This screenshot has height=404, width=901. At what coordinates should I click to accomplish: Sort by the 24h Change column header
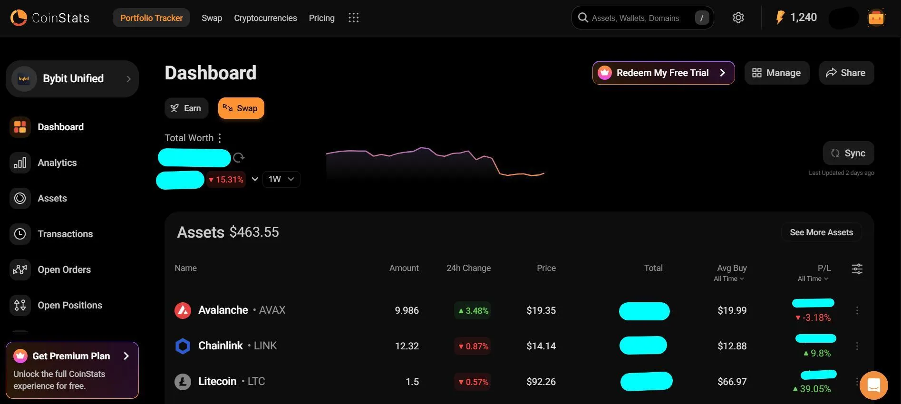[x=468, y=268]
